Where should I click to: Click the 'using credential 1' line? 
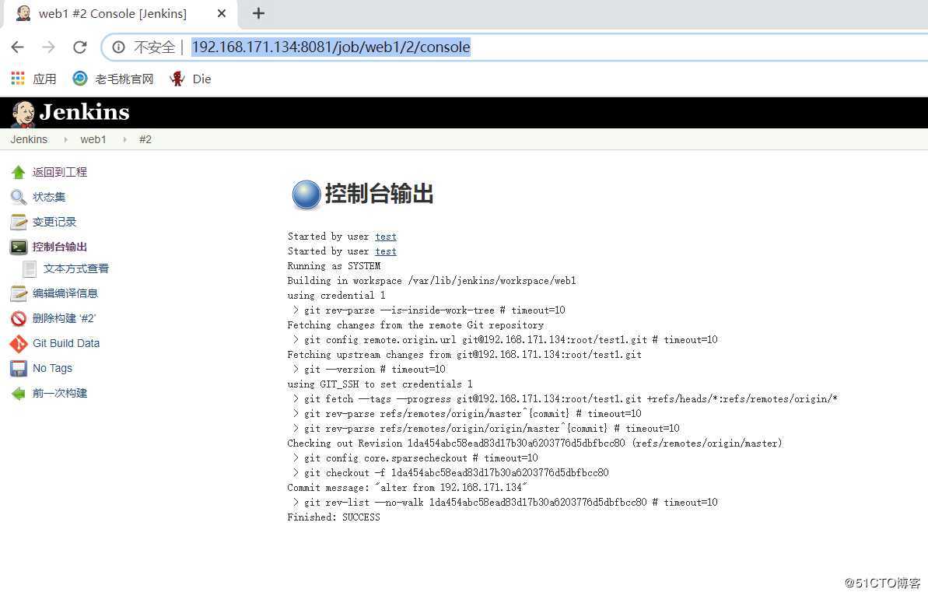[336, 296]
